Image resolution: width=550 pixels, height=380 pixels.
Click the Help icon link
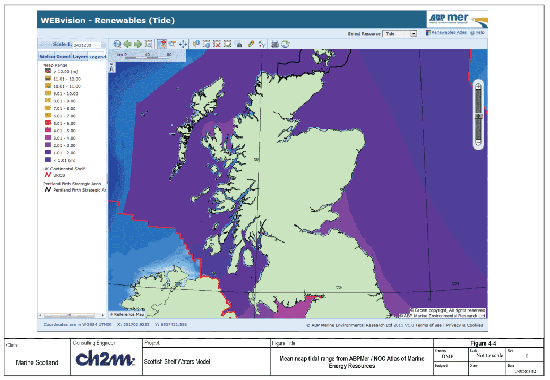click(x=477, y=32)
